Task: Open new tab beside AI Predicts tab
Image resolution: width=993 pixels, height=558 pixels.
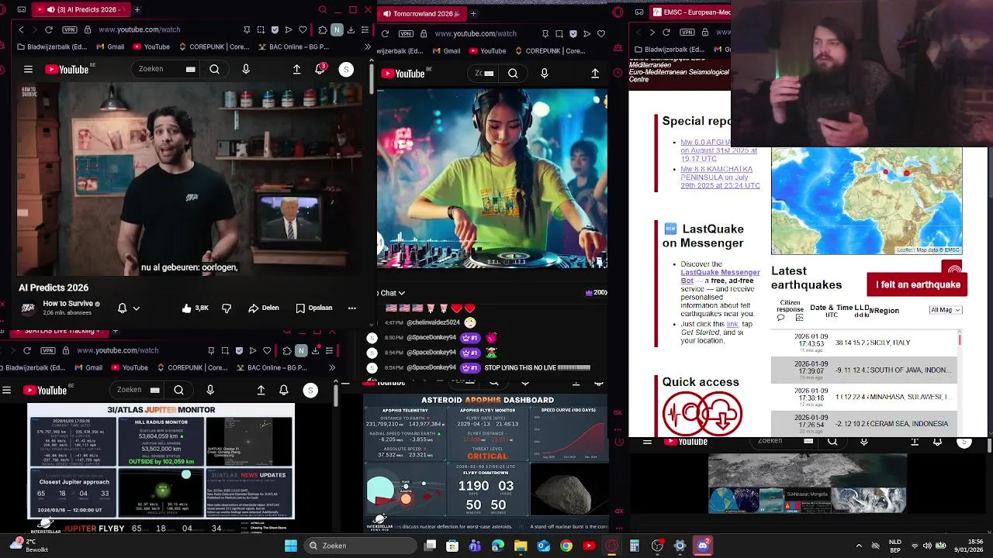Action: click(137, 9)
